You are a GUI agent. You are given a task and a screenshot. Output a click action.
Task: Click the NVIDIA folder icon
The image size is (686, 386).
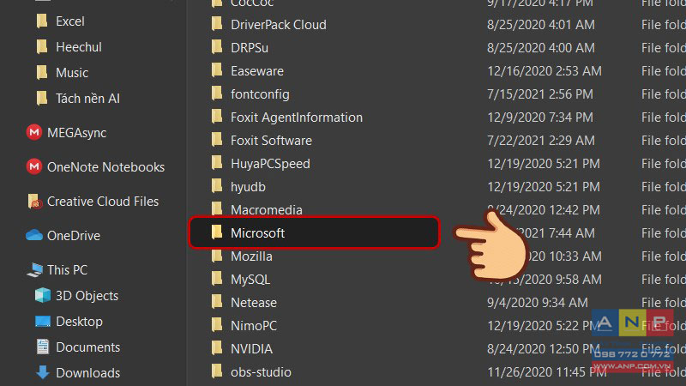click(217, 348)
